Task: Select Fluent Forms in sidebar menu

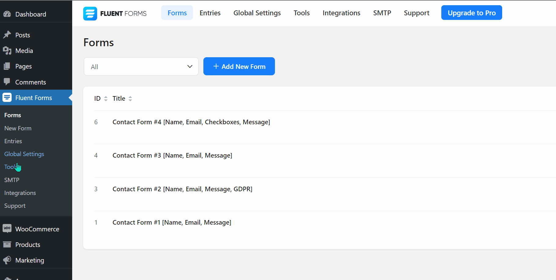Action: 36,98
